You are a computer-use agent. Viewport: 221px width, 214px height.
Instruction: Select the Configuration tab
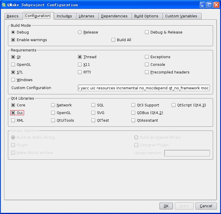point(38,16)
